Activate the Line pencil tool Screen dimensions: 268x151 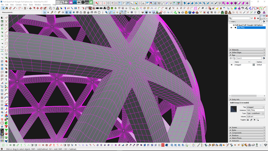[x=14, y=8]
